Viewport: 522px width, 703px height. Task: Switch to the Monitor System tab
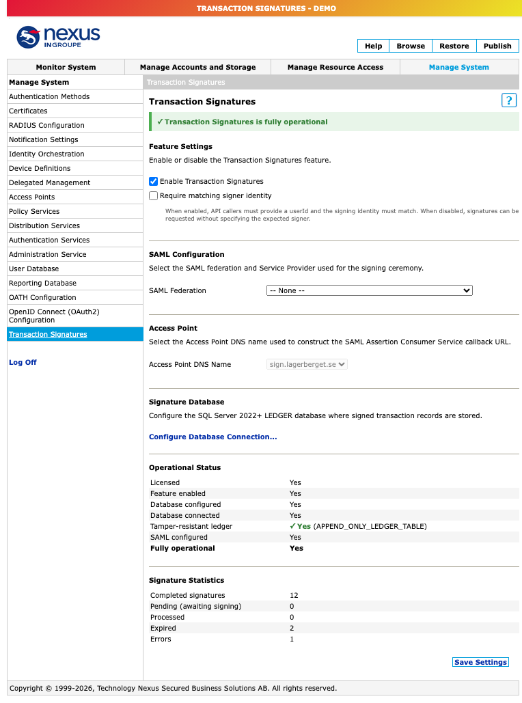click(66, 67)
